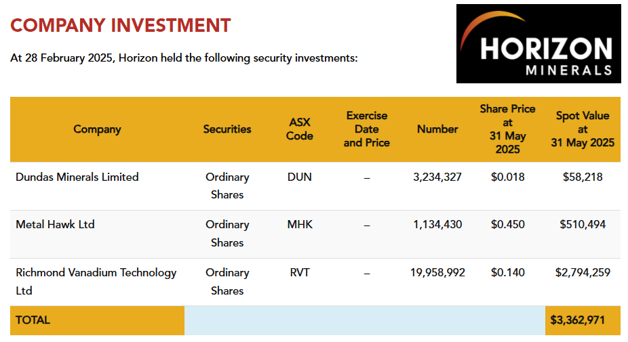Click the Exercise Date and Price header
The height and width of the screenshot is (342, 628).
click(366, 129)
